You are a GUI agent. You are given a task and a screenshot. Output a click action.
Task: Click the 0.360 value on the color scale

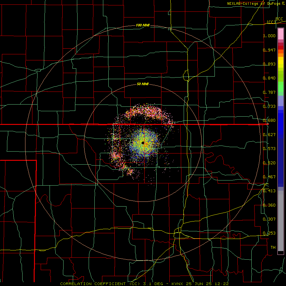click(269, 205)
